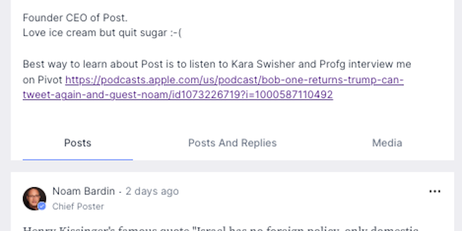This screenshot has height=231, width=462.
Task: Open the Henry Kissinger quote post
Action: tap(221, 228)
